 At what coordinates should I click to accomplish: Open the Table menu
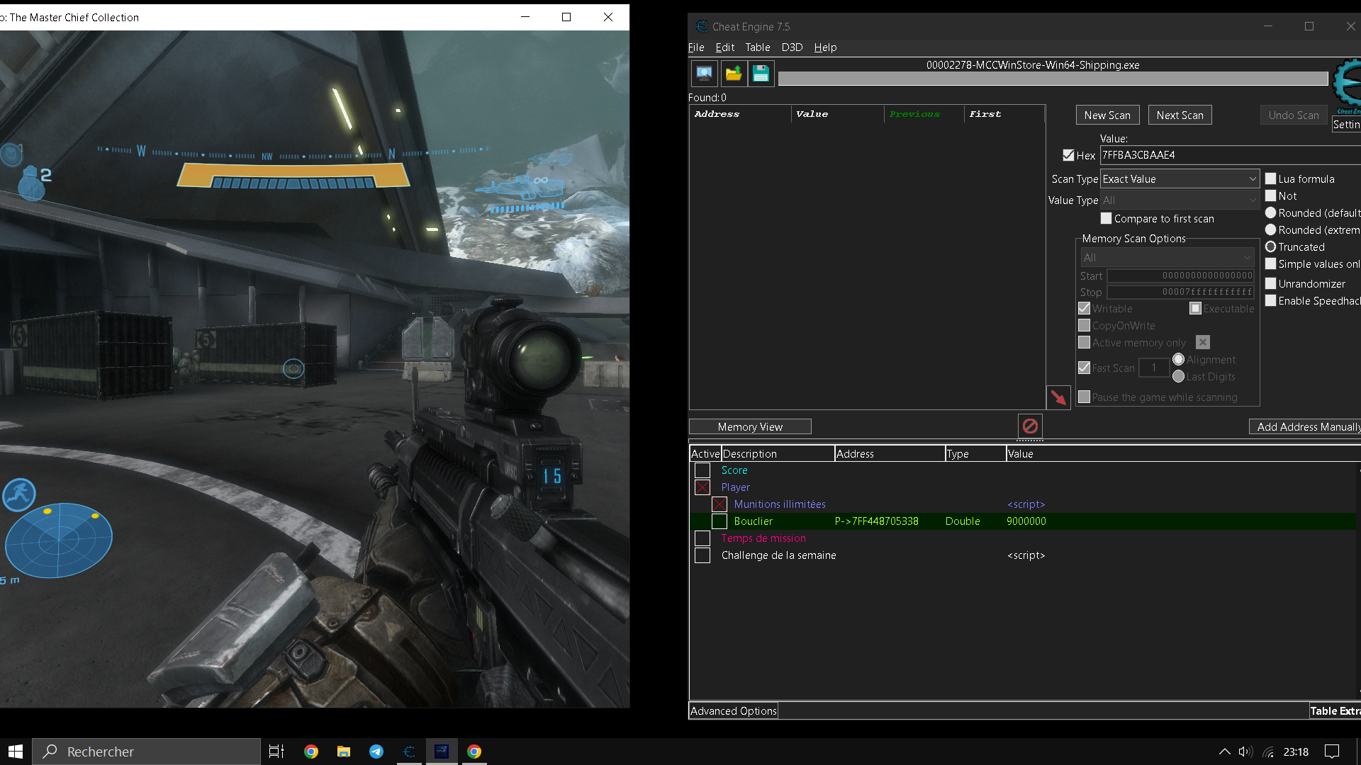(x=757, y=47)
